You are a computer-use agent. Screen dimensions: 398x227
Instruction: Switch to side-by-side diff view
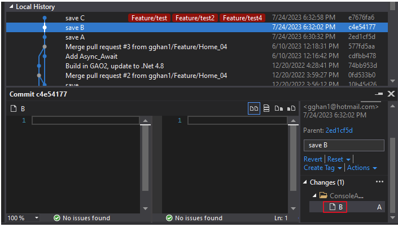(x=254, y=108)
